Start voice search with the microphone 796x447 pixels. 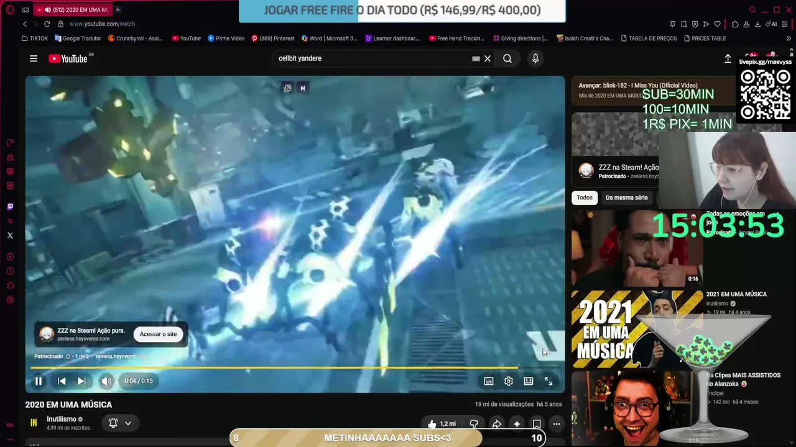pyautogui.click(x=535, y=58)
